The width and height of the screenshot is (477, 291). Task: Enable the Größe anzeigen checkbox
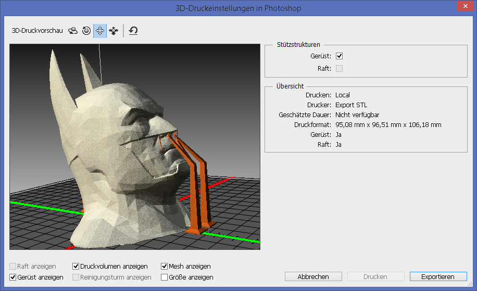165,277
